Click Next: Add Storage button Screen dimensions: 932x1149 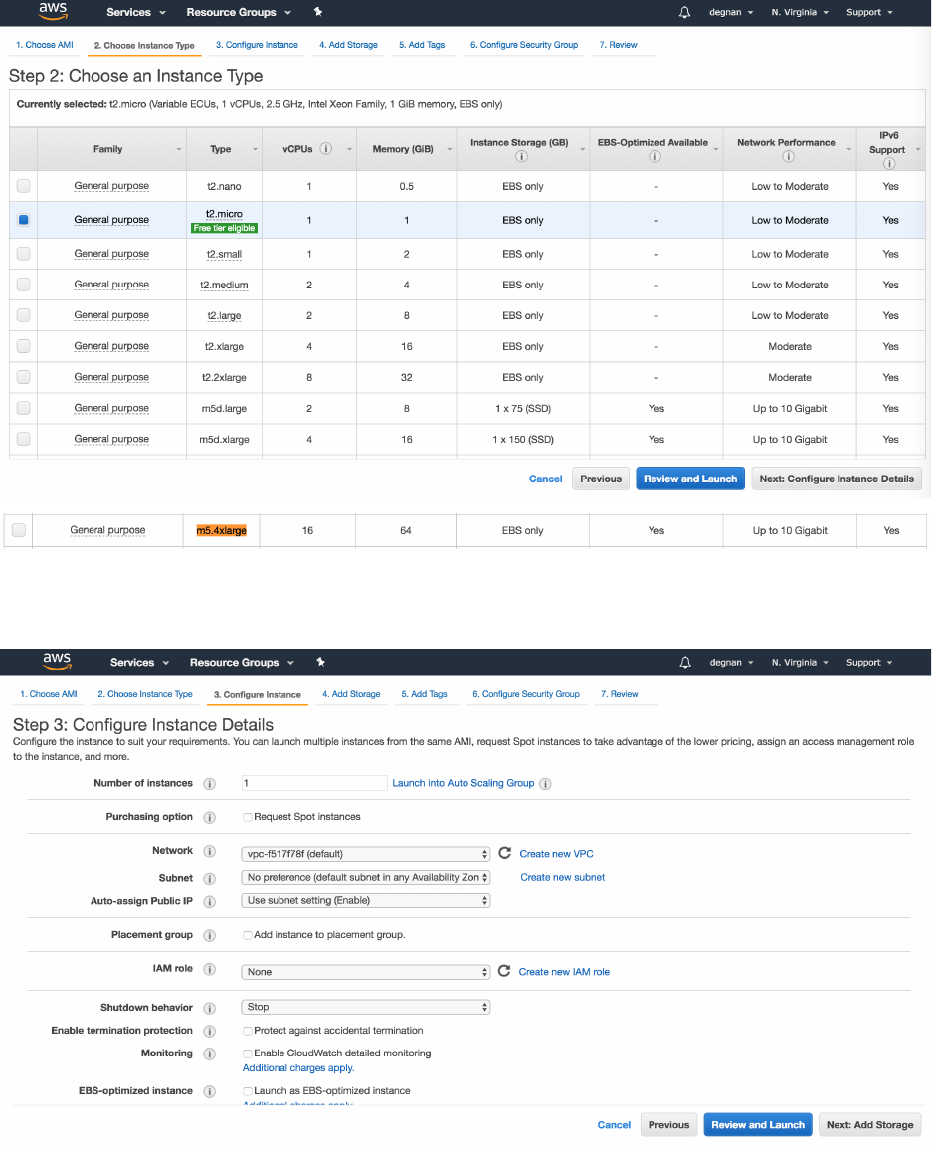[x=869, y=1125]
